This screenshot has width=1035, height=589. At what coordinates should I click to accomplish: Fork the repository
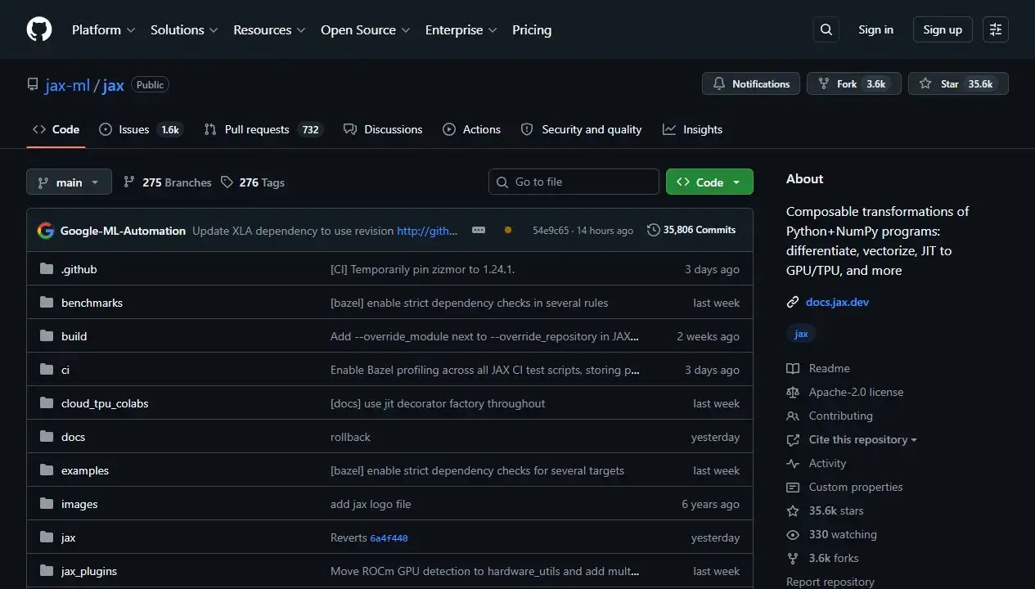pos(854,83)
